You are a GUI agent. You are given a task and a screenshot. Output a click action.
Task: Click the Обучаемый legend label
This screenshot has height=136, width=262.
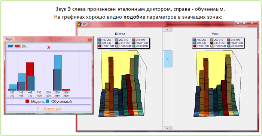[x=61, y=102]
